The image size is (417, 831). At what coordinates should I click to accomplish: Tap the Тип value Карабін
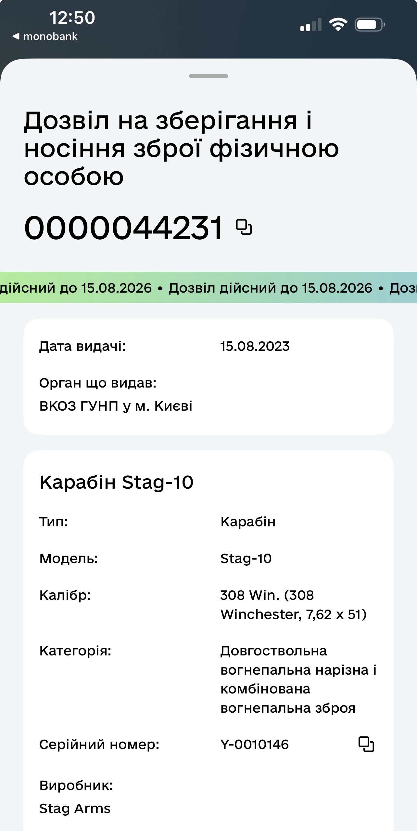pyautogui.click(x=248, y=521)
